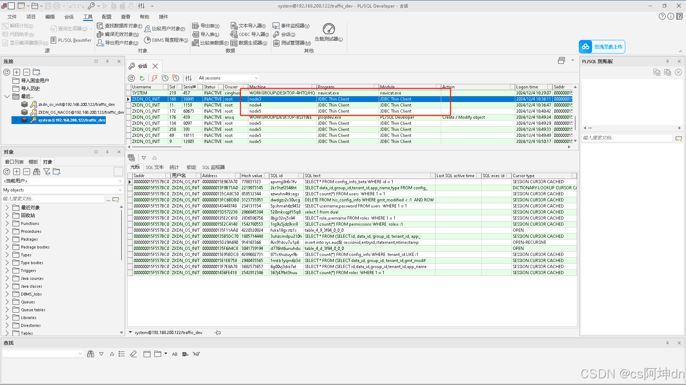The image size is (686, 385).
Task: Disable SQL trace clock icon
Action: 175,78
